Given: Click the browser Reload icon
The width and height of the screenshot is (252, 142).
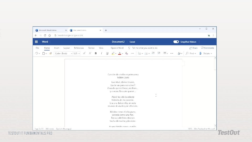Looking at the screenshot, I should pyautogui.click(x=45, y=35).
